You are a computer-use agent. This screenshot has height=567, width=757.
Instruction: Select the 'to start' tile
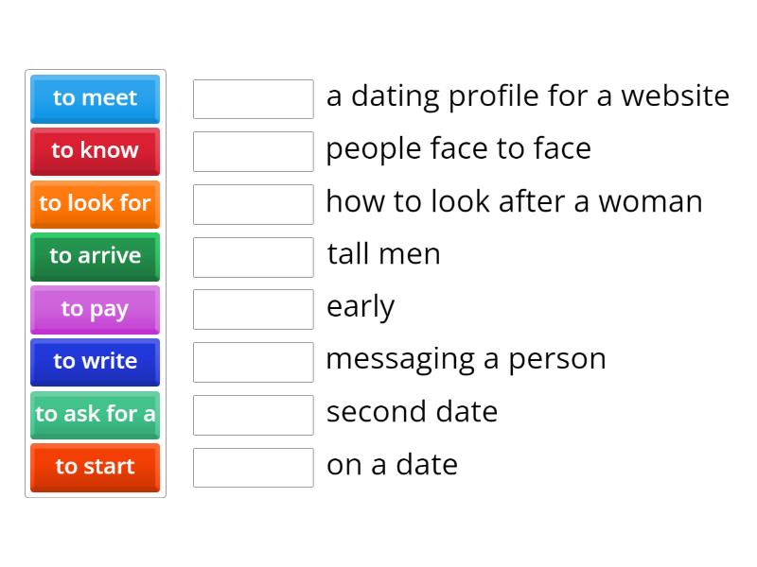pos(95,467)
